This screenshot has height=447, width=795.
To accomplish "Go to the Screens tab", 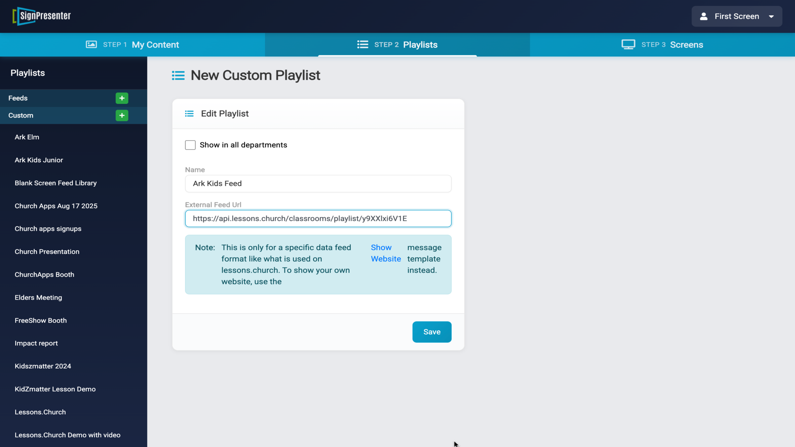I will (686, 45).
